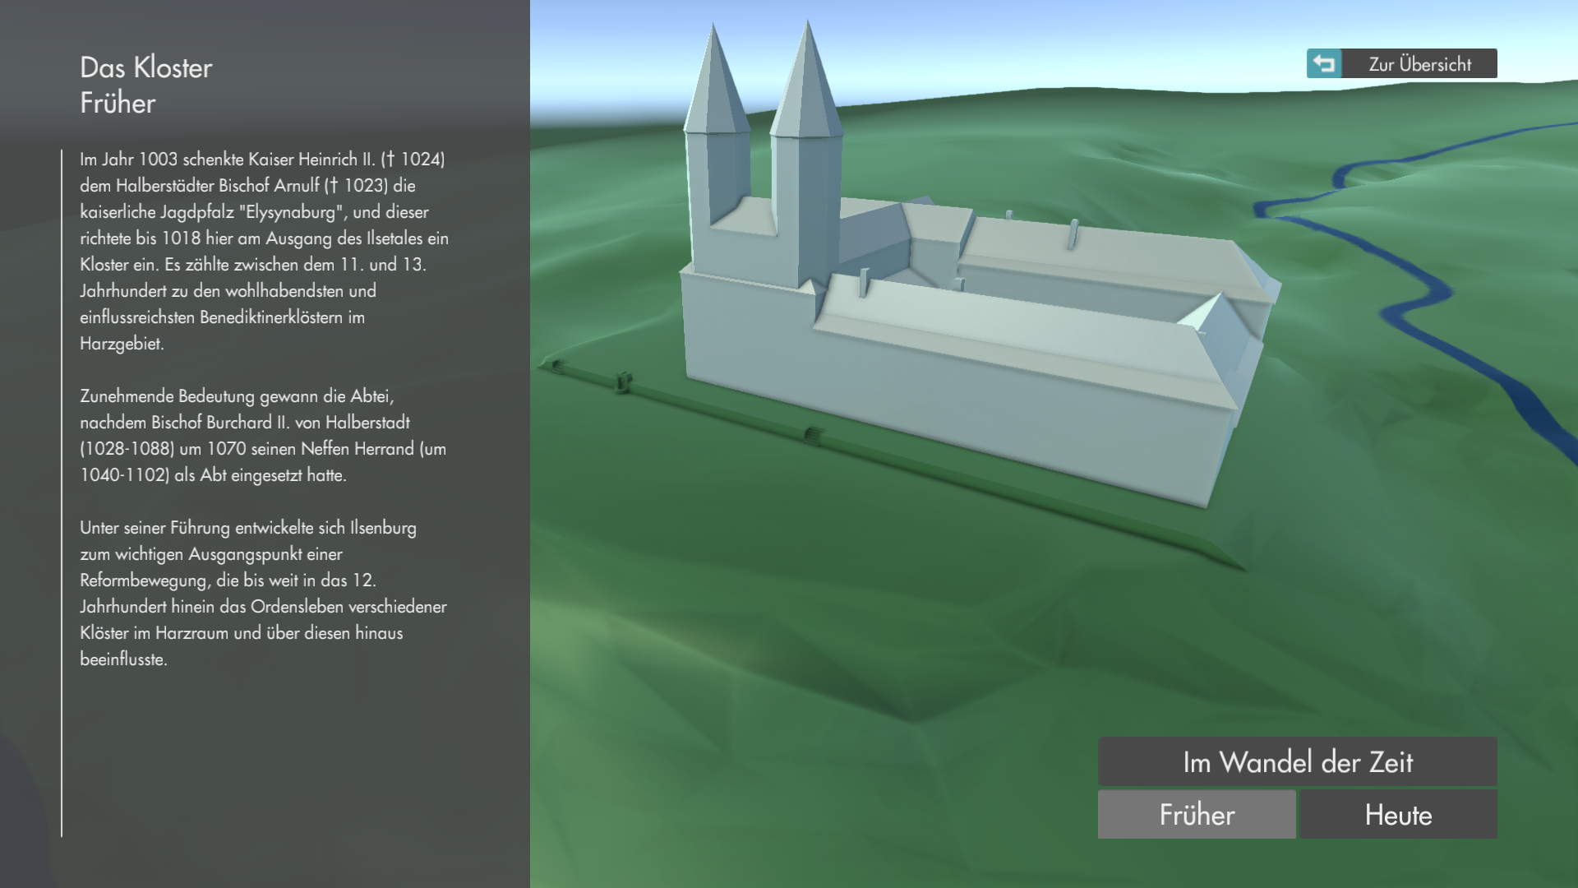Switch to the Heute time view

pos(1398,814)
